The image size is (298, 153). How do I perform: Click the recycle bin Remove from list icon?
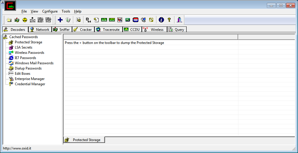click(68, 20)
